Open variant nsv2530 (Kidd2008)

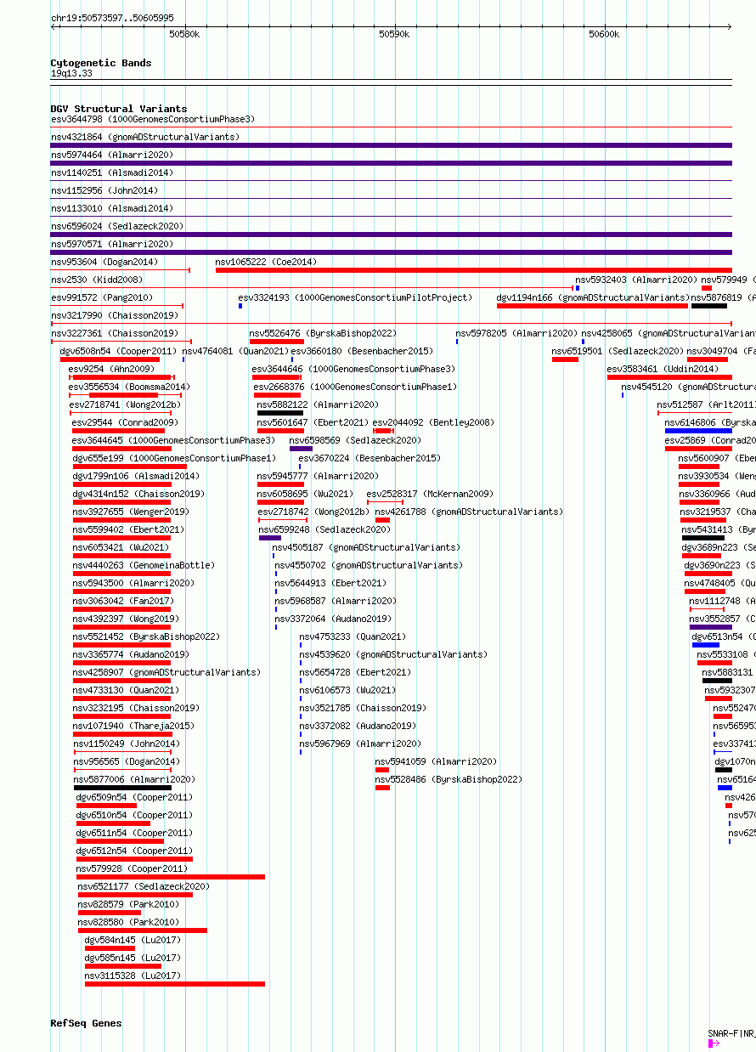pos(97,280)
